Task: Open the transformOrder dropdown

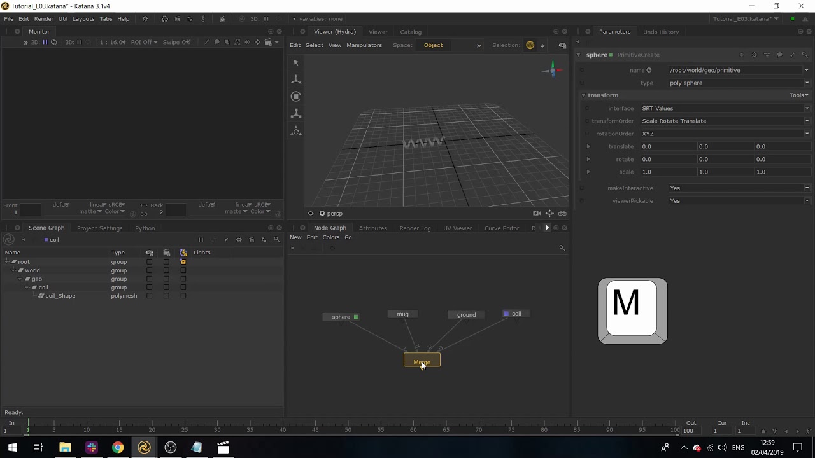Action: tap(725, 121)
